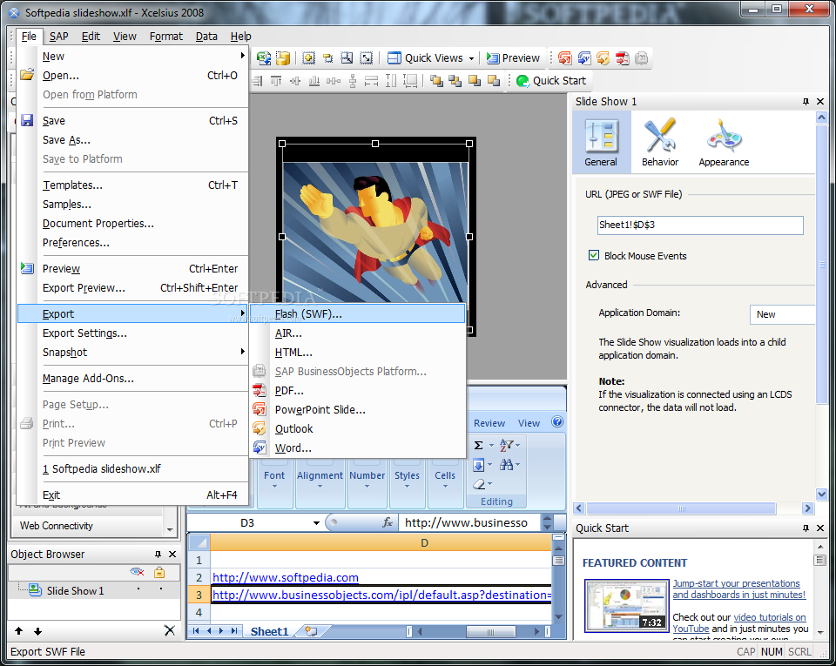Click properties panel horizontal scrollbar thumb

coord(681,508)
